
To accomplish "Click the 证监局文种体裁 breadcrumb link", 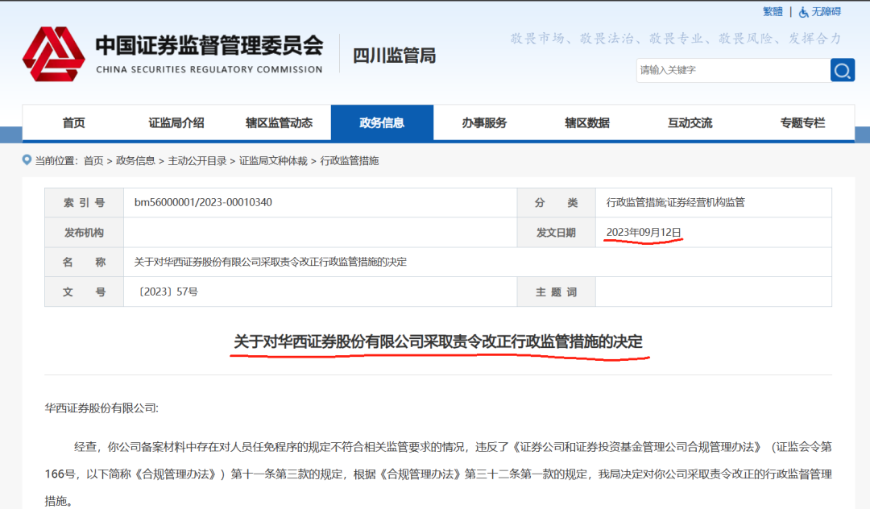I will point(273,161).
